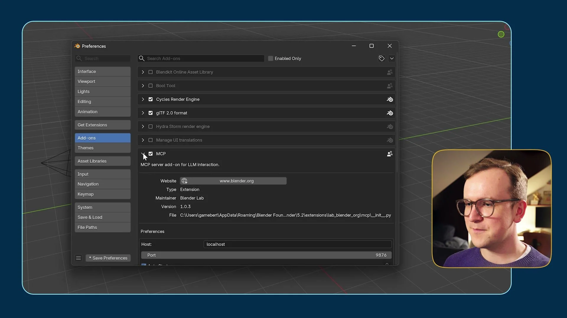Image resolution: width=567 pixels, height=318 pixels.
Task: Click the community icon on Bool Tool row
Action: pos(390,86)
